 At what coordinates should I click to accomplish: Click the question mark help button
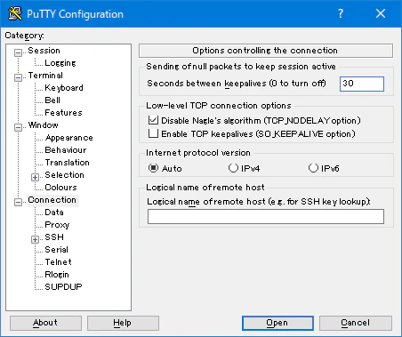point(341,13)
